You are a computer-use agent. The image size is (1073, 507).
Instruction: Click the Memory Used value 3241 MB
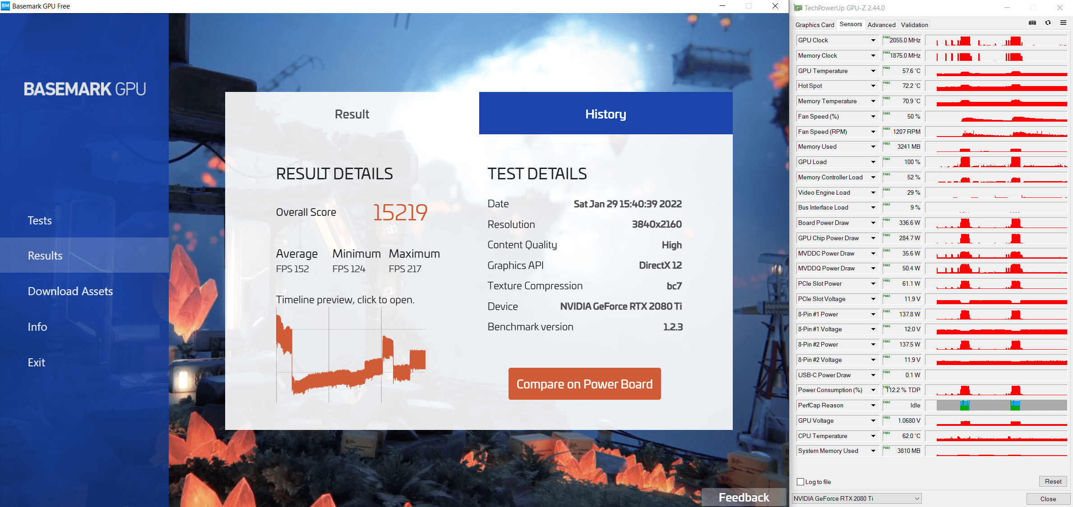click(x=902, y=147)
